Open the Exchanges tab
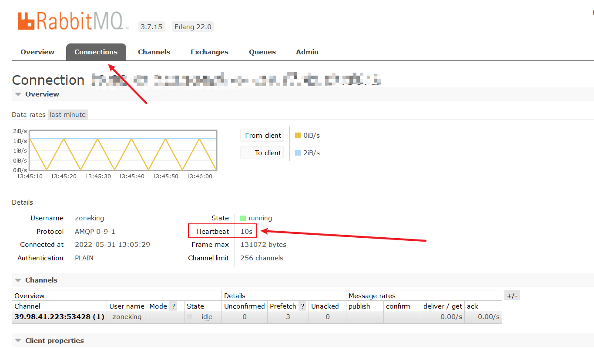Screen dimensions: 594x349 point(209,52)
